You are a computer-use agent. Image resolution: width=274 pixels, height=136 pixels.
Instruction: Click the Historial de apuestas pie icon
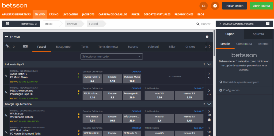click(221, 82)
